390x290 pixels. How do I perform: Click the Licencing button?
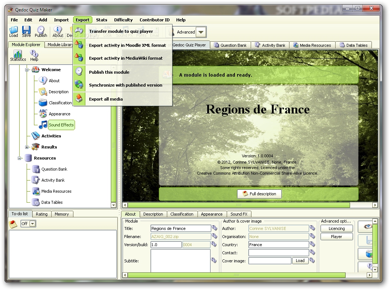coord(336,228)
